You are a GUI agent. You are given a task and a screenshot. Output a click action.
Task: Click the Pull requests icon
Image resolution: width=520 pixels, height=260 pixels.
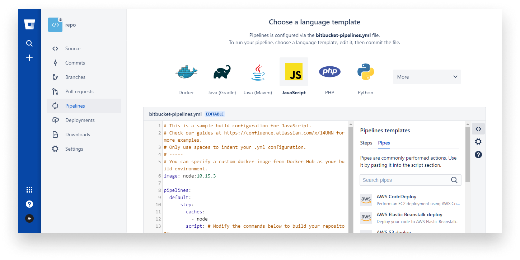coord(55,91)
